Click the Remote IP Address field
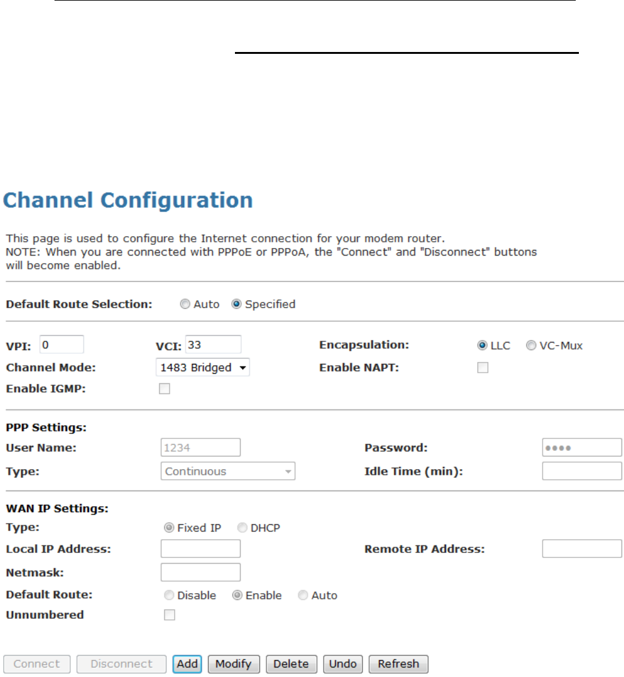 coord(582,549)
